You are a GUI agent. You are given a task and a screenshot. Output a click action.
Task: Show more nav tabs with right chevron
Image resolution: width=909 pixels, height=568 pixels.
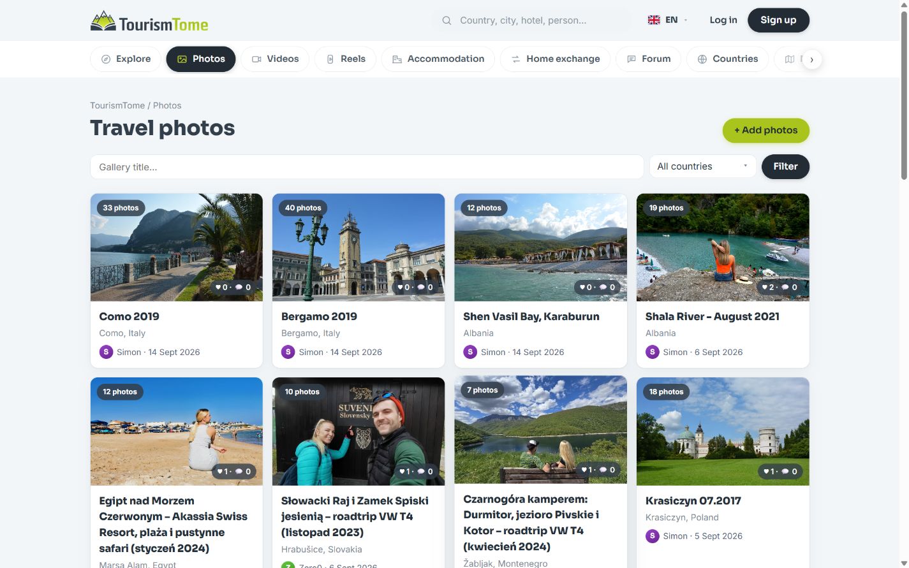tap(811, 59)
